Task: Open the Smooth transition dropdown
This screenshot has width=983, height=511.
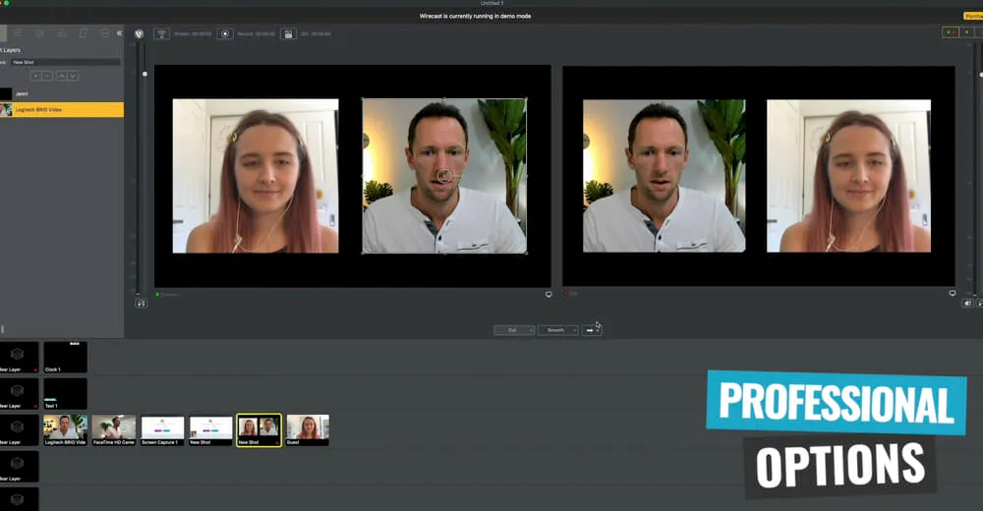Action: [557, 330]
